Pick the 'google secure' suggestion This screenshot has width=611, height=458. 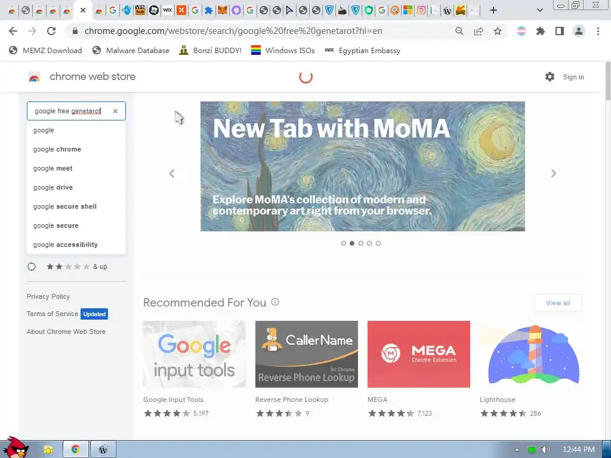point(76,225)
